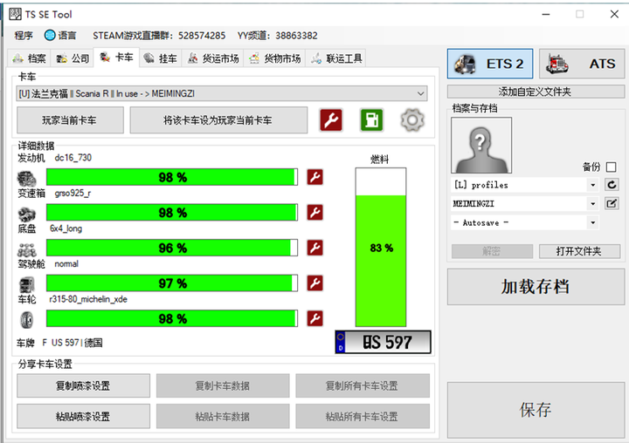Viewport: 629px width, 443px height.
Task: Click 复制喷漆设置 copy paint button
Action: [84, 385]
